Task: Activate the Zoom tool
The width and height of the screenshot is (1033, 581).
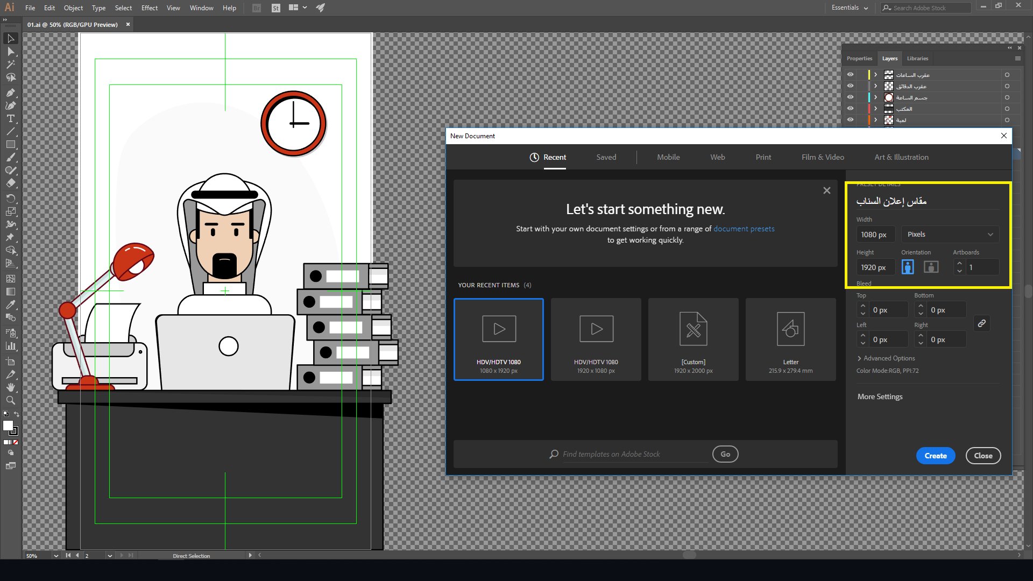Action: pyautogui.click(x=10, y=400)
